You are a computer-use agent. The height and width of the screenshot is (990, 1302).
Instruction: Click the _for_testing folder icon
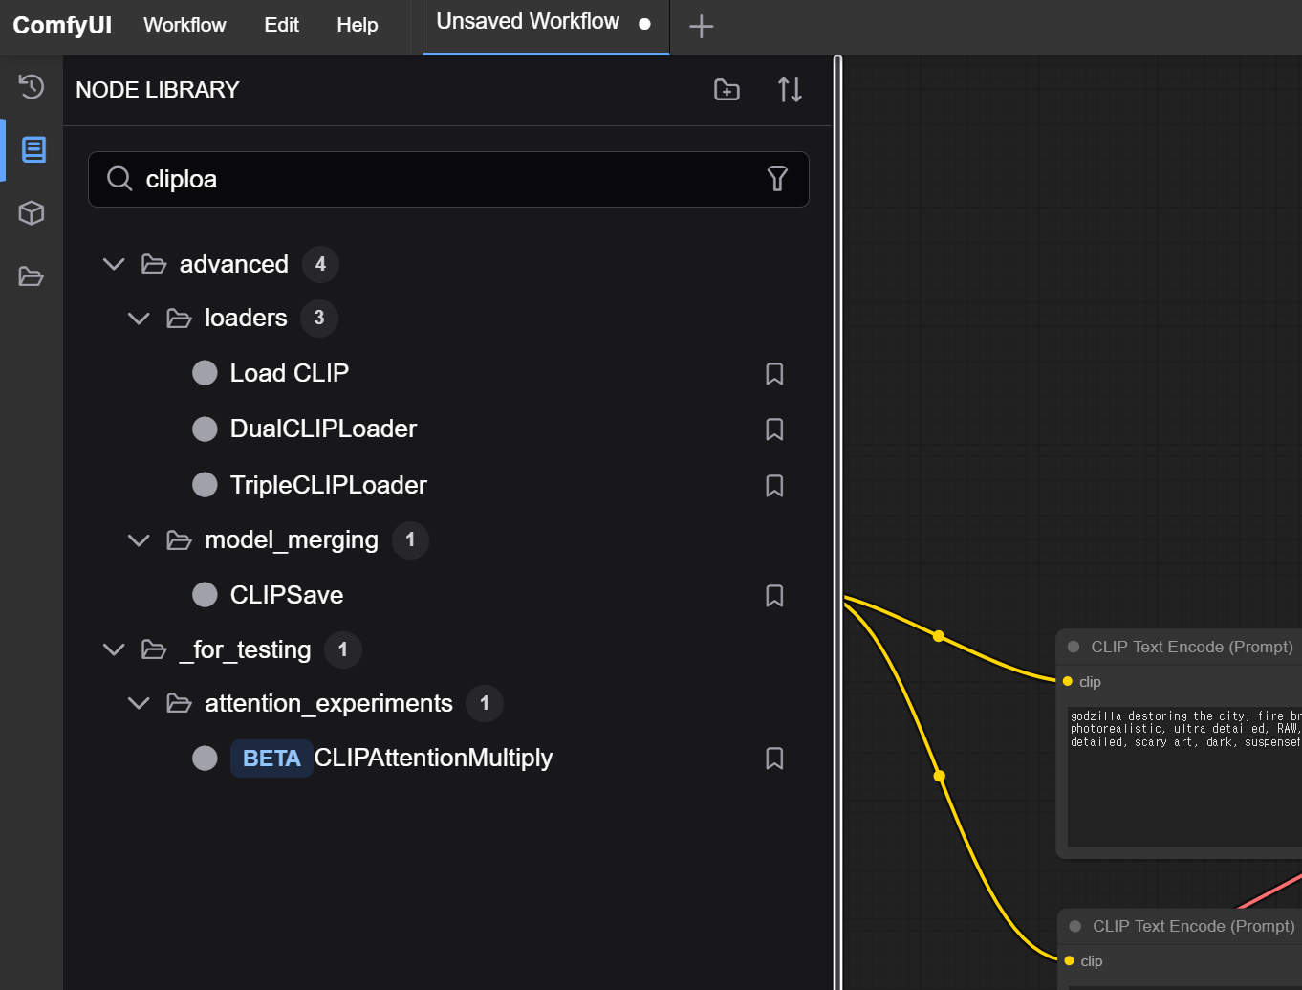(154, 649)
